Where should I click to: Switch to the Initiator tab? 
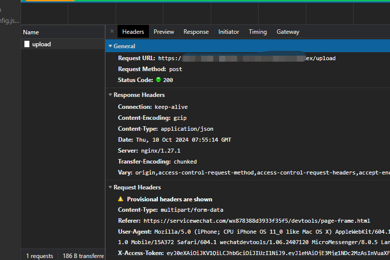pyautogui.click(x=229, y=31)
